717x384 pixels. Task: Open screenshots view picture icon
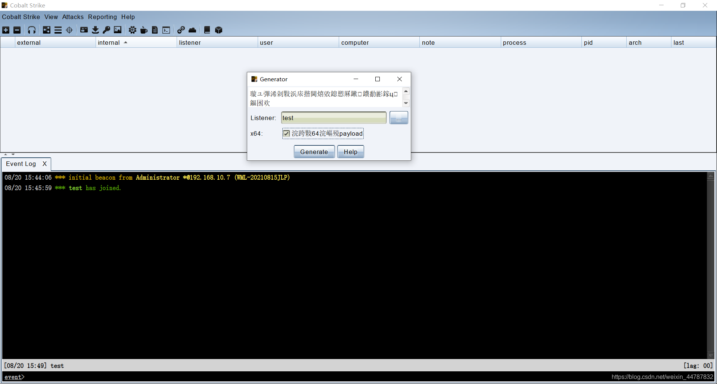tap(118, 30)
